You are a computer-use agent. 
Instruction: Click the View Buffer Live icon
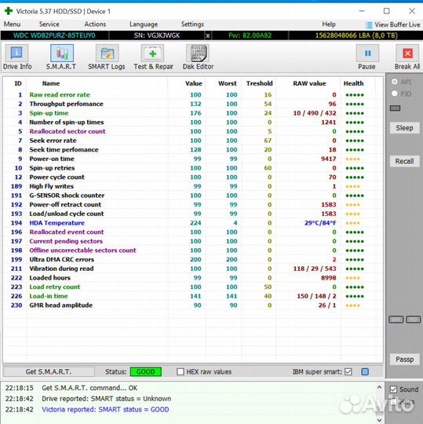pyautogui.click(x=369, y=25)
